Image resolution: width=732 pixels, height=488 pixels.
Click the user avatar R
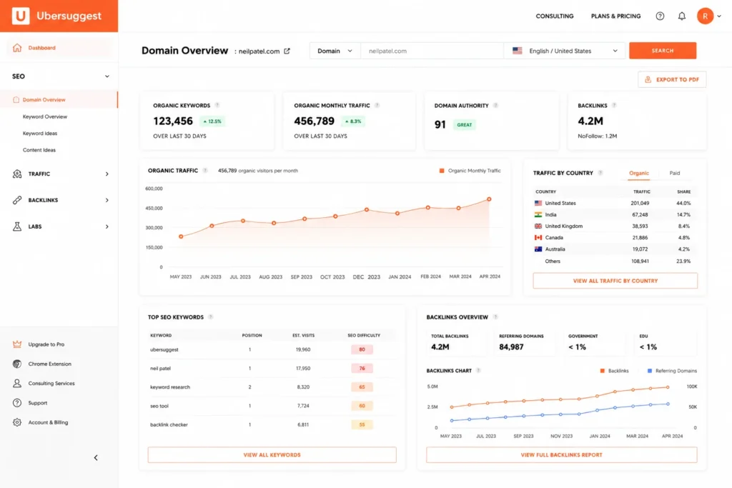pyautogui.click(x=706, y=16)
